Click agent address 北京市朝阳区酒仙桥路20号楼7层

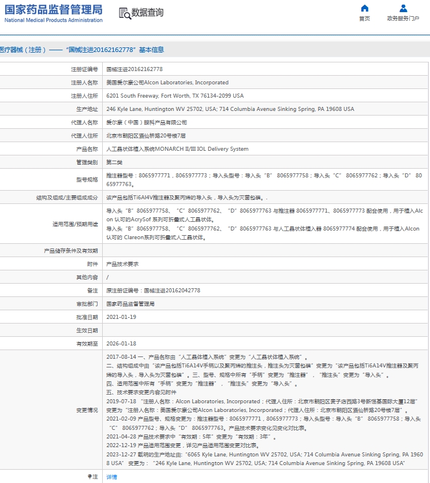(146, 136)
